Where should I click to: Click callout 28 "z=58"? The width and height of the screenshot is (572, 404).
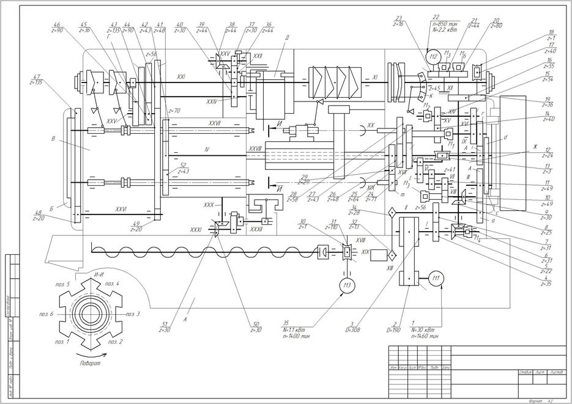[x=293, y=197]
